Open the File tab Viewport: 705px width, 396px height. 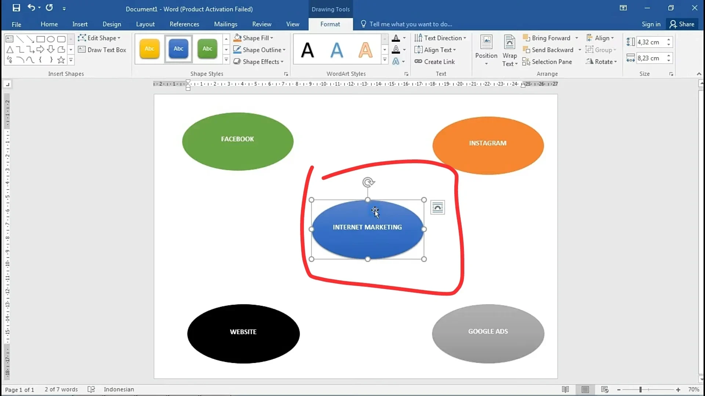[17, 24]
